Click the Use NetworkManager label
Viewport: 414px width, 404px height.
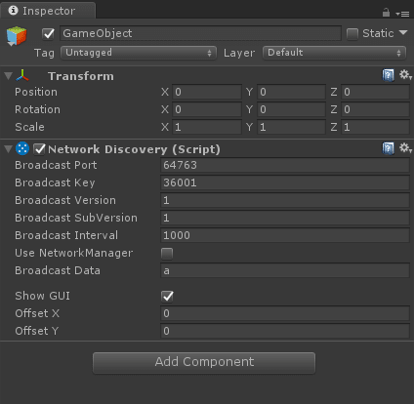74,253
